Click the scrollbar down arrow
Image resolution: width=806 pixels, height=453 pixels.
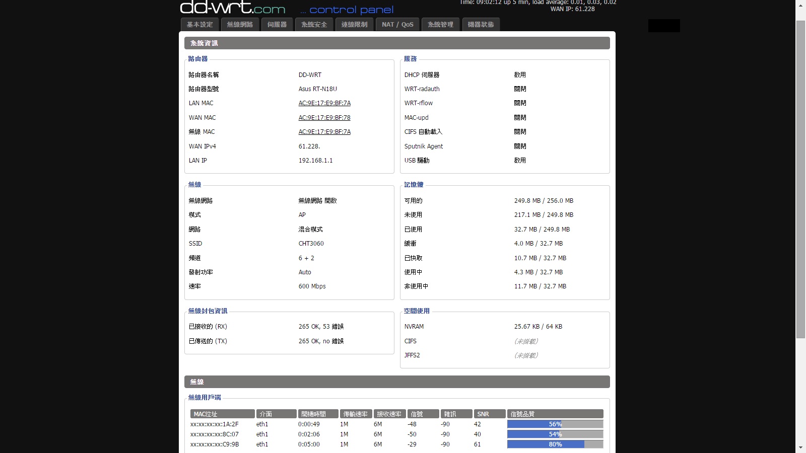coord(800,447)
